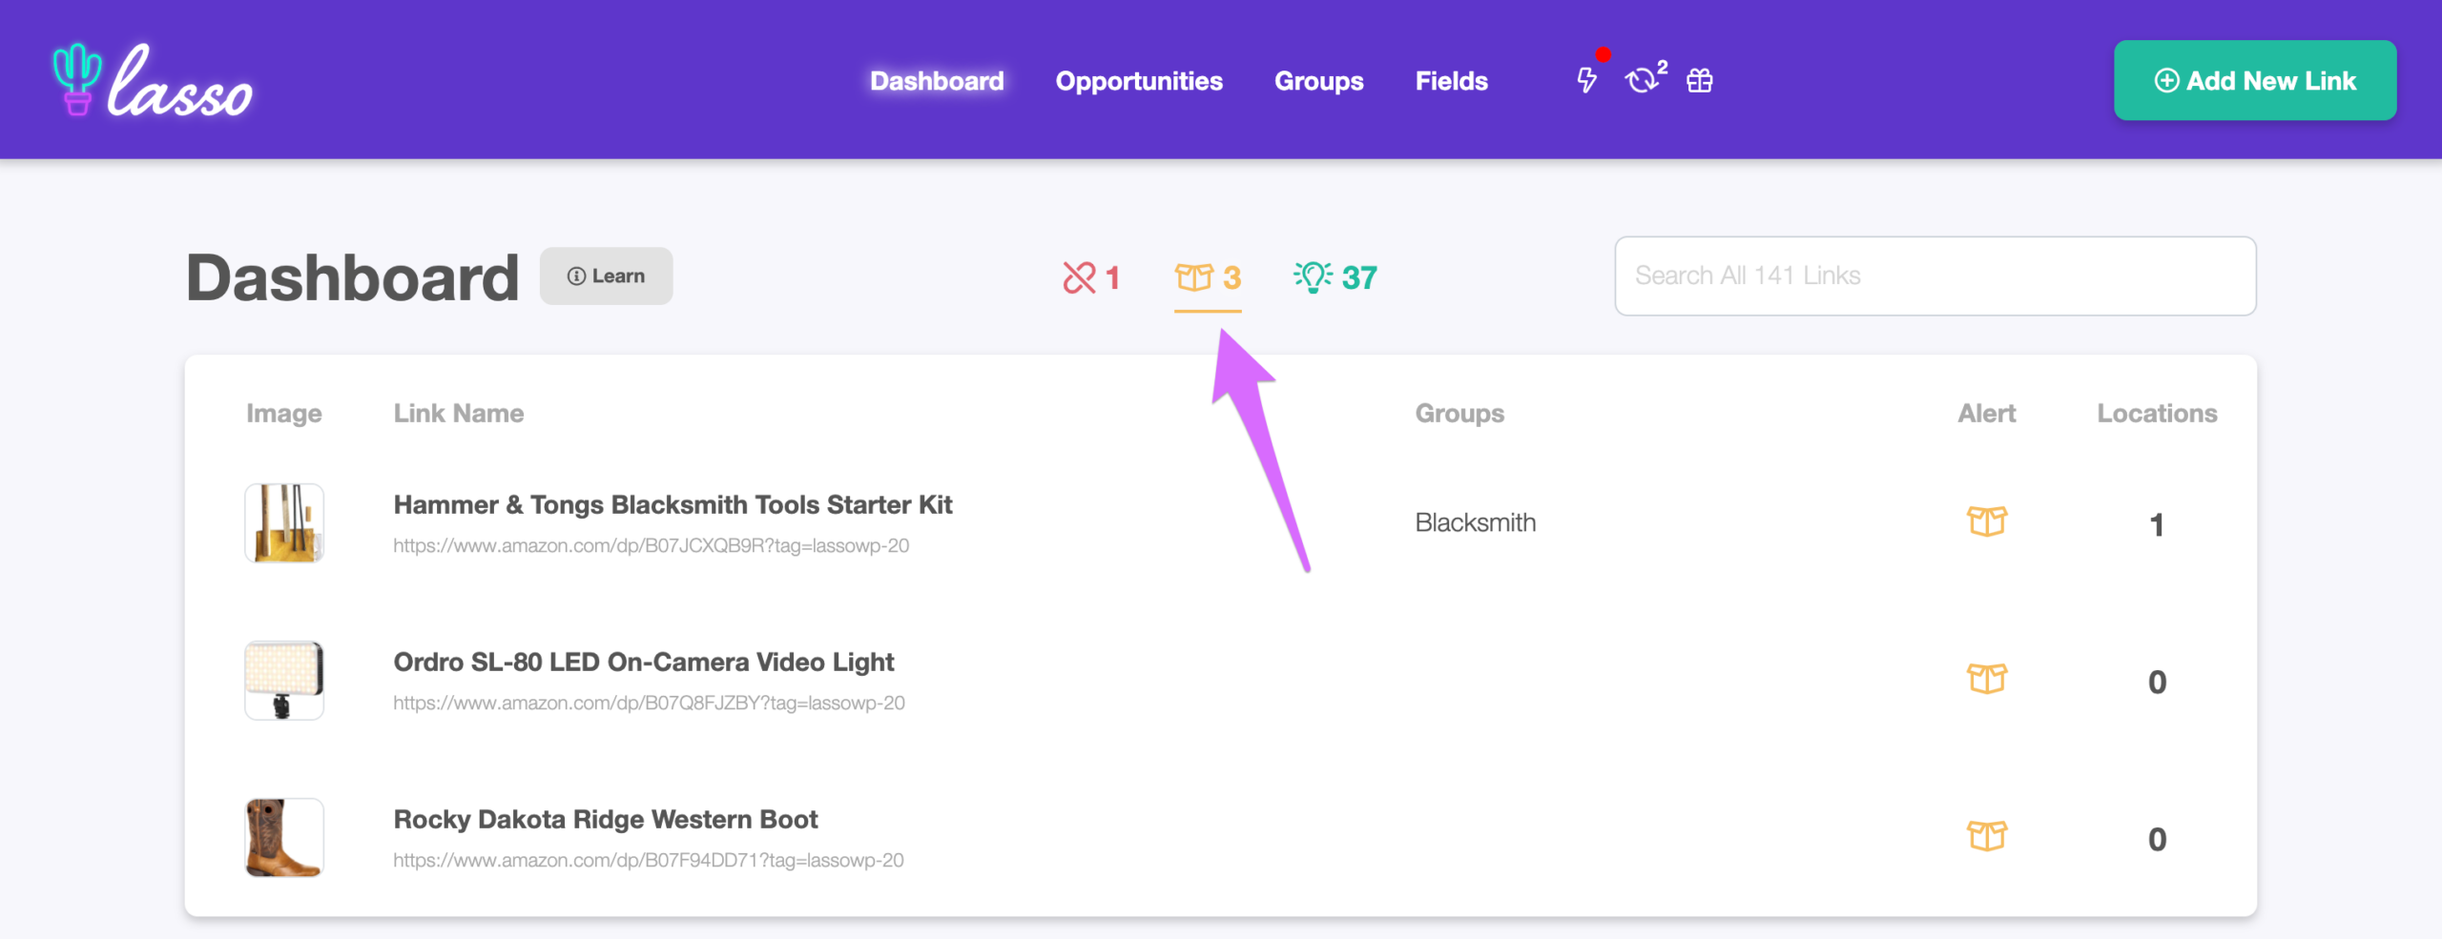Click the Learn button beside Dashboard
Viewport: 2442px width, 939px height.
(x=606, y=276)
